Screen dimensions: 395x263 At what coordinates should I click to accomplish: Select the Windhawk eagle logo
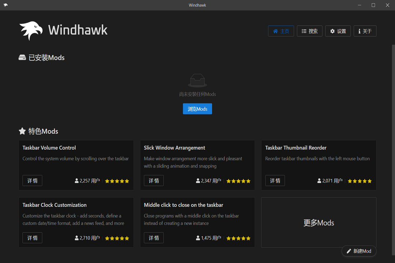[31, 30]
